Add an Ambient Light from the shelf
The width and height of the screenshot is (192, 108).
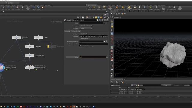157,8
